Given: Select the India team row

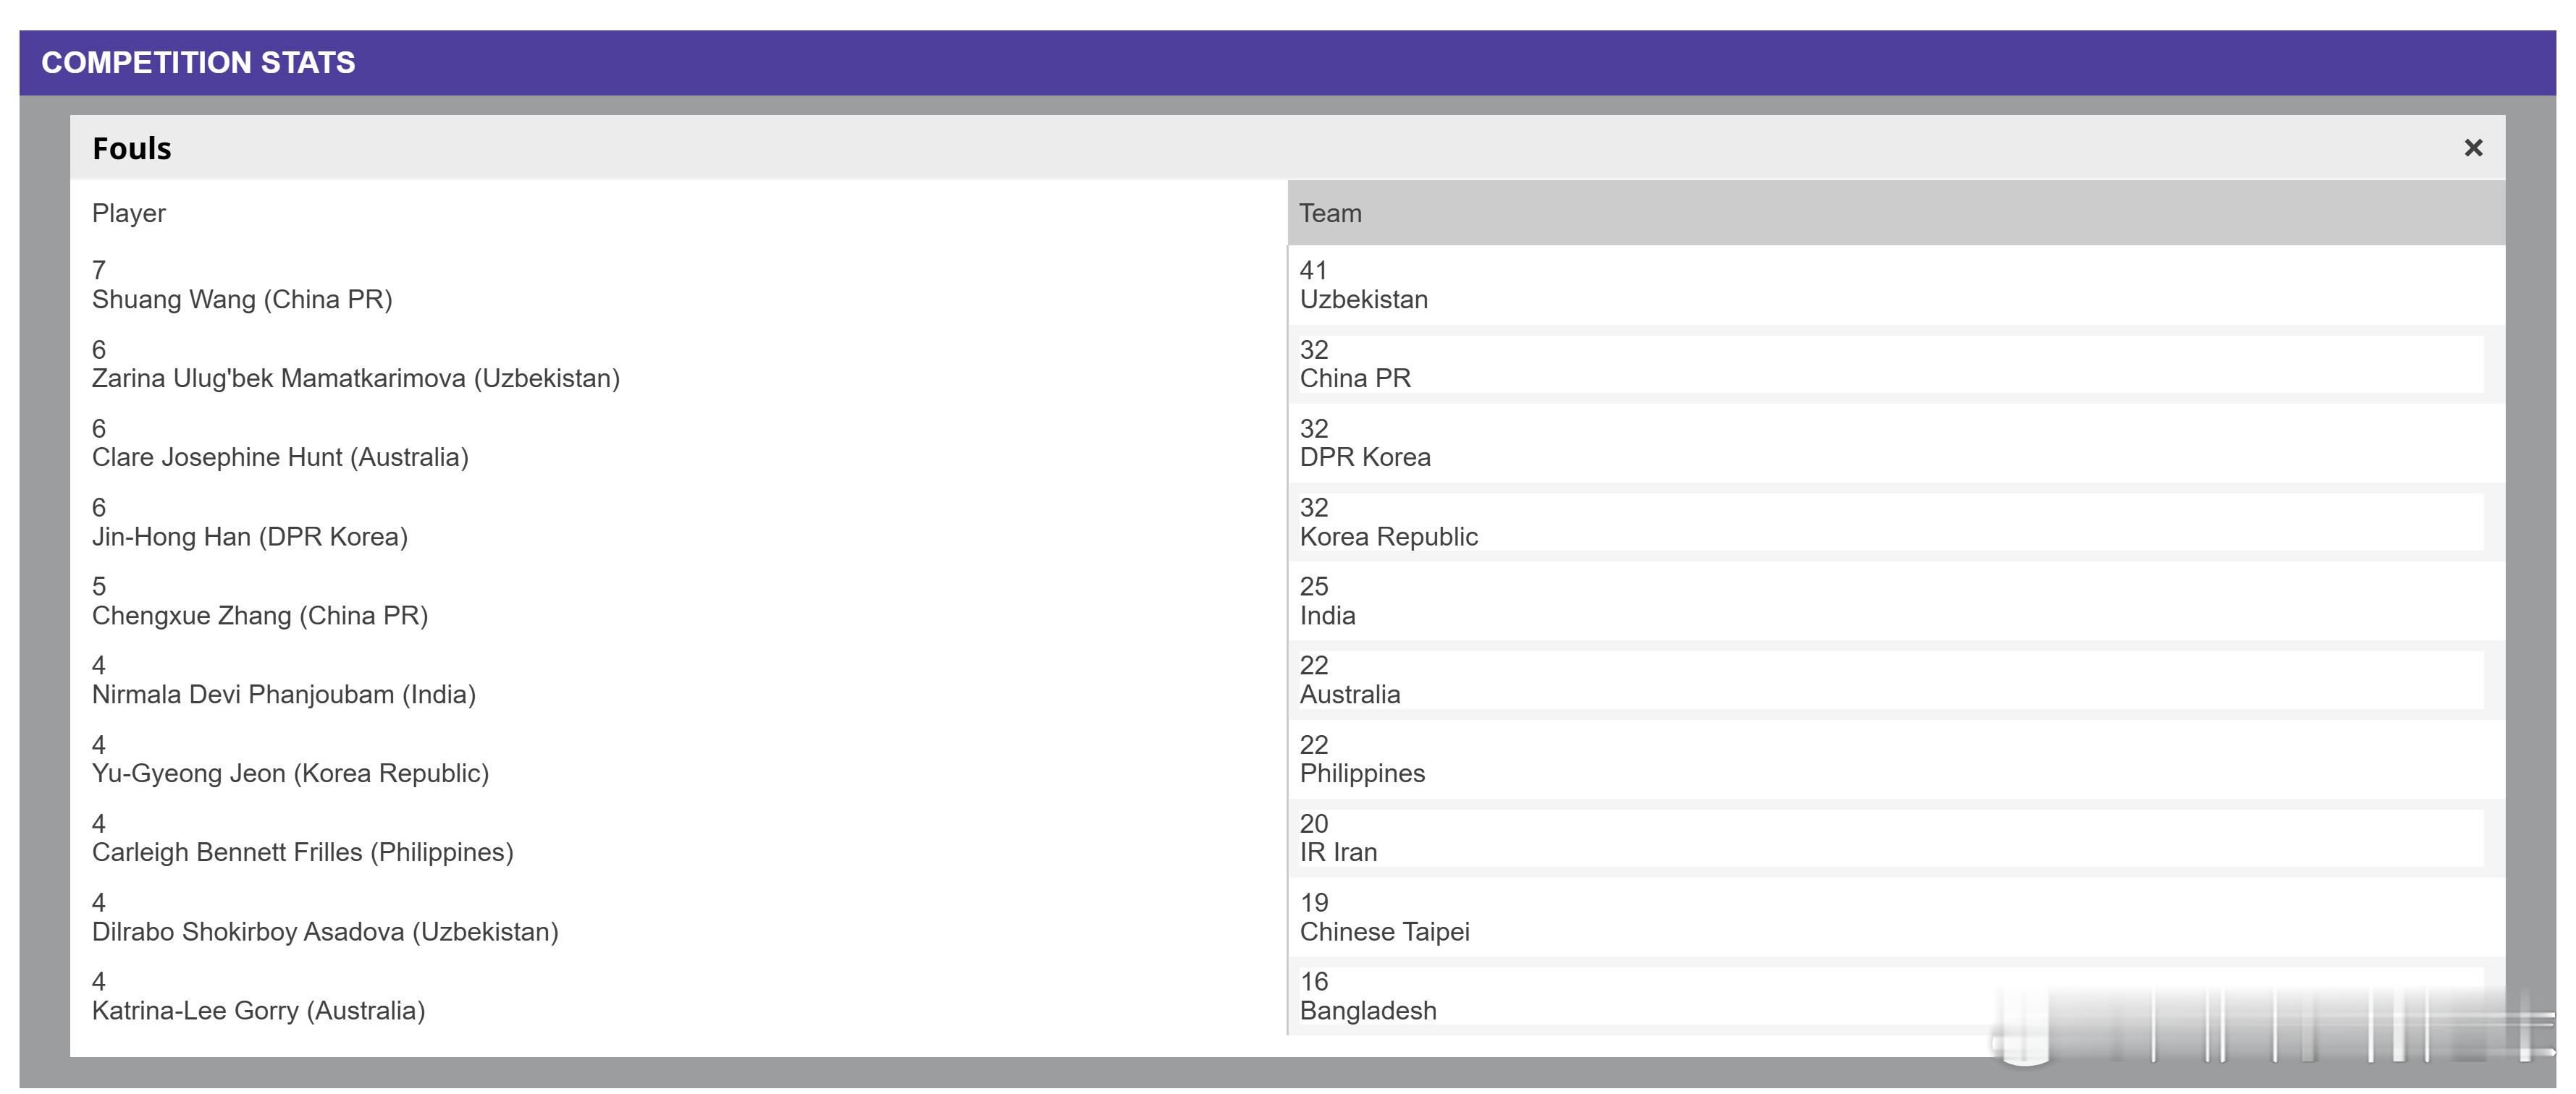Looking at the screenshot, I should (1327, 616).
